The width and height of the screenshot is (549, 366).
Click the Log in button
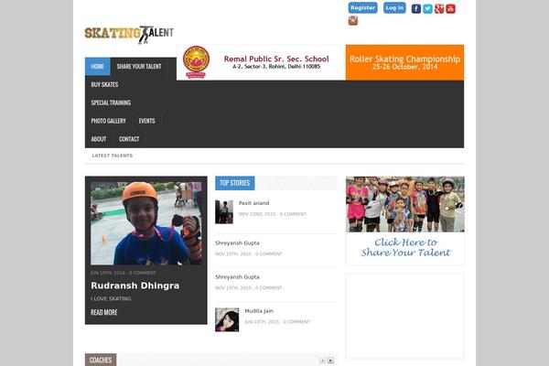pos(394,7)
